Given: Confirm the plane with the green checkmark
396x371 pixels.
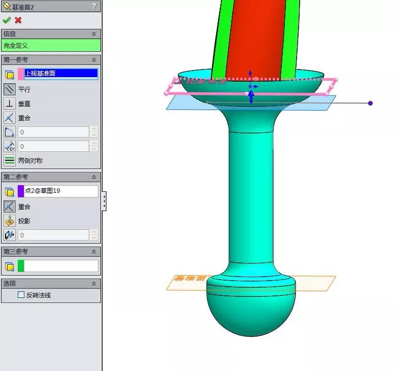Looking at the screenshot, I should click(x=6, y=20).
